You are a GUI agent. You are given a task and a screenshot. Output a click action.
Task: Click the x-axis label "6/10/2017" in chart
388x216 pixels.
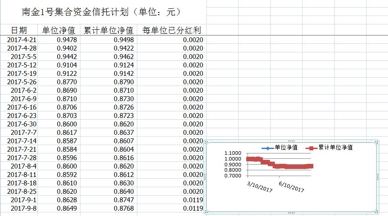click(x=292, y=186)
